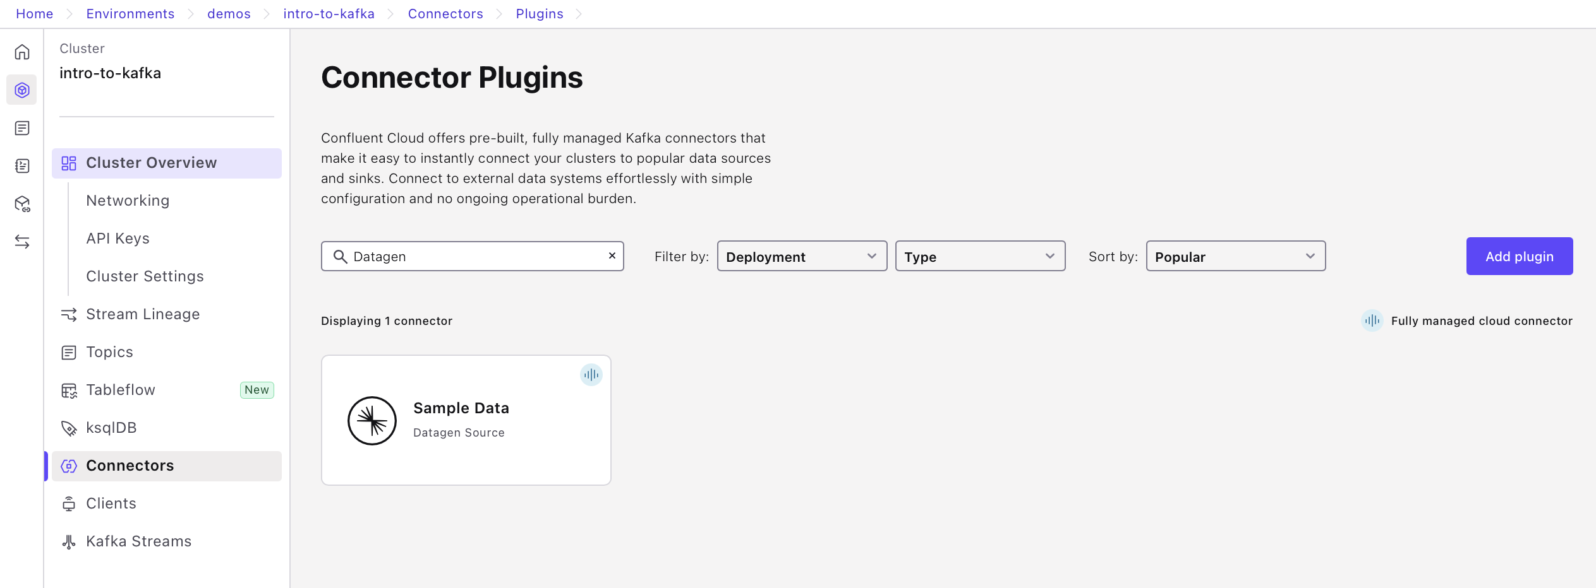Open the document list icon in the left rail
Screen dimensions: 1596x588
(x=22, y=128)
